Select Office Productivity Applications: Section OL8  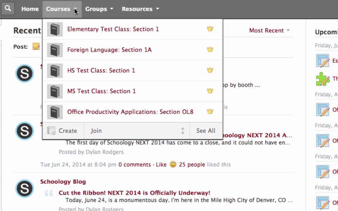pos(130,112)
